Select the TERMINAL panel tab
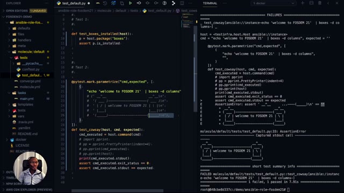The width and height of the screenshot is (344, 193). pos(210,3)
